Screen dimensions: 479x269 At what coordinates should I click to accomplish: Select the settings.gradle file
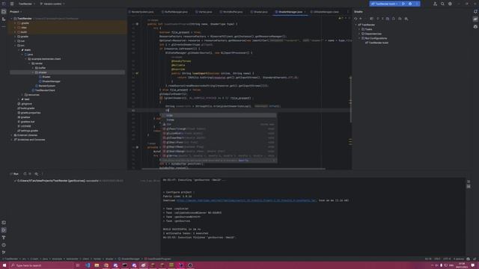coord(28,131)
